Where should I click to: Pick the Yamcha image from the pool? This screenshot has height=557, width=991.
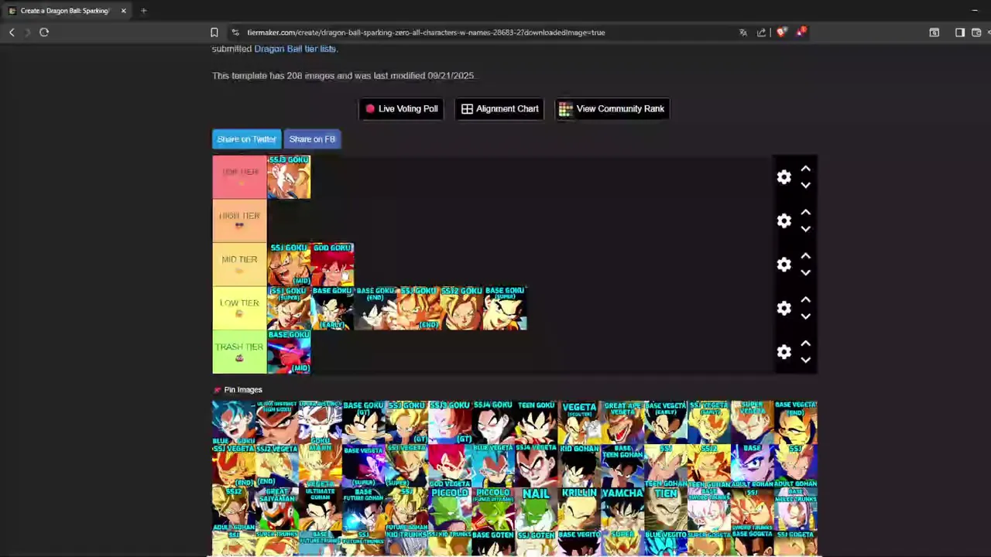click(622, 509)
